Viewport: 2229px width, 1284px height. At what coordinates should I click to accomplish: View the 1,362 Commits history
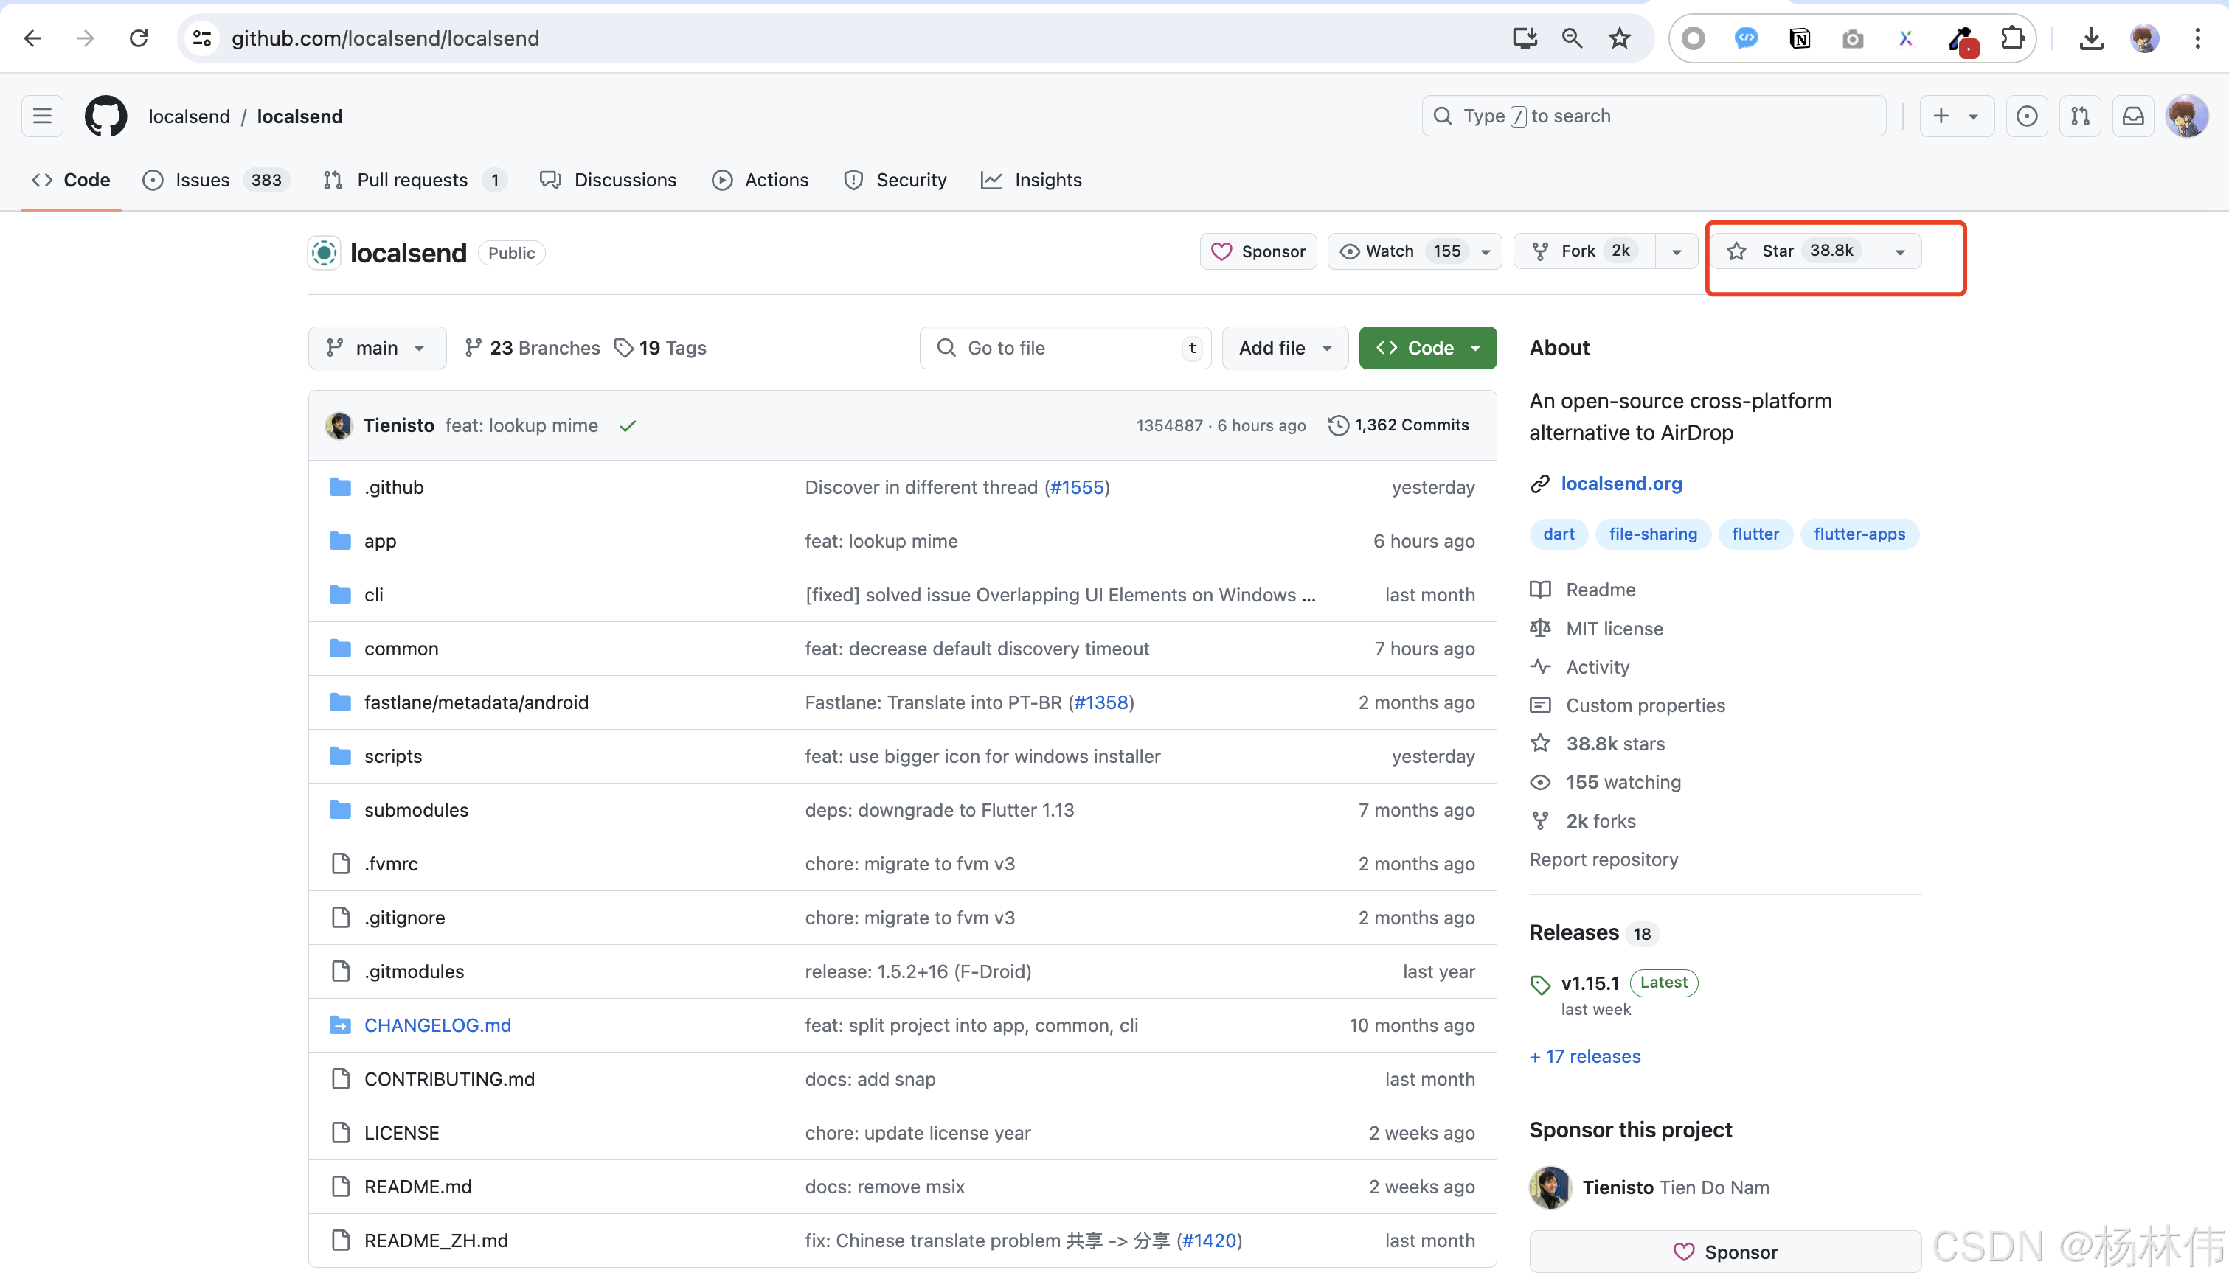[1398, 425]
